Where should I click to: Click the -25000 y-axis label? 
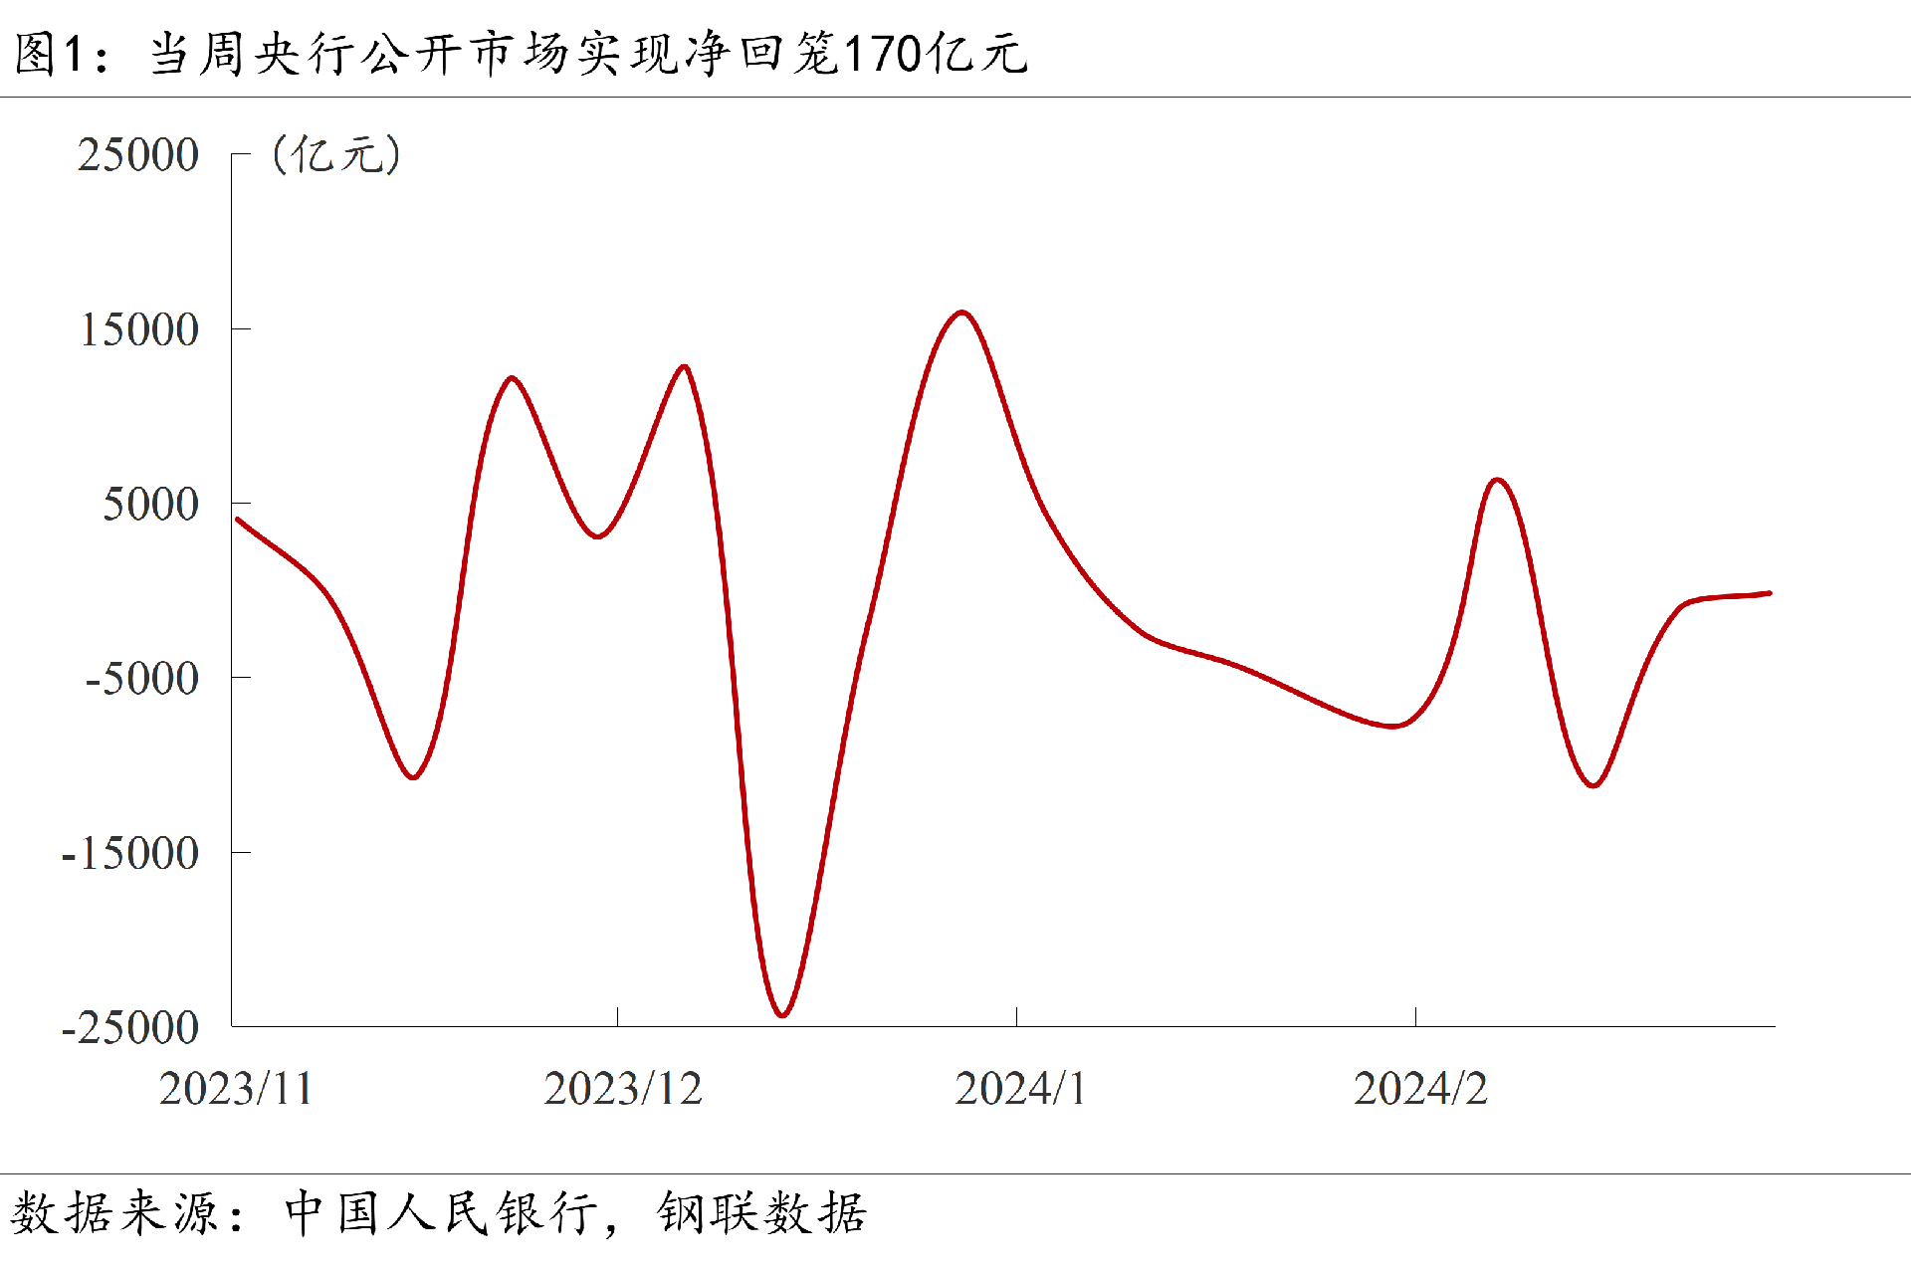click(x=130, y=1028)
